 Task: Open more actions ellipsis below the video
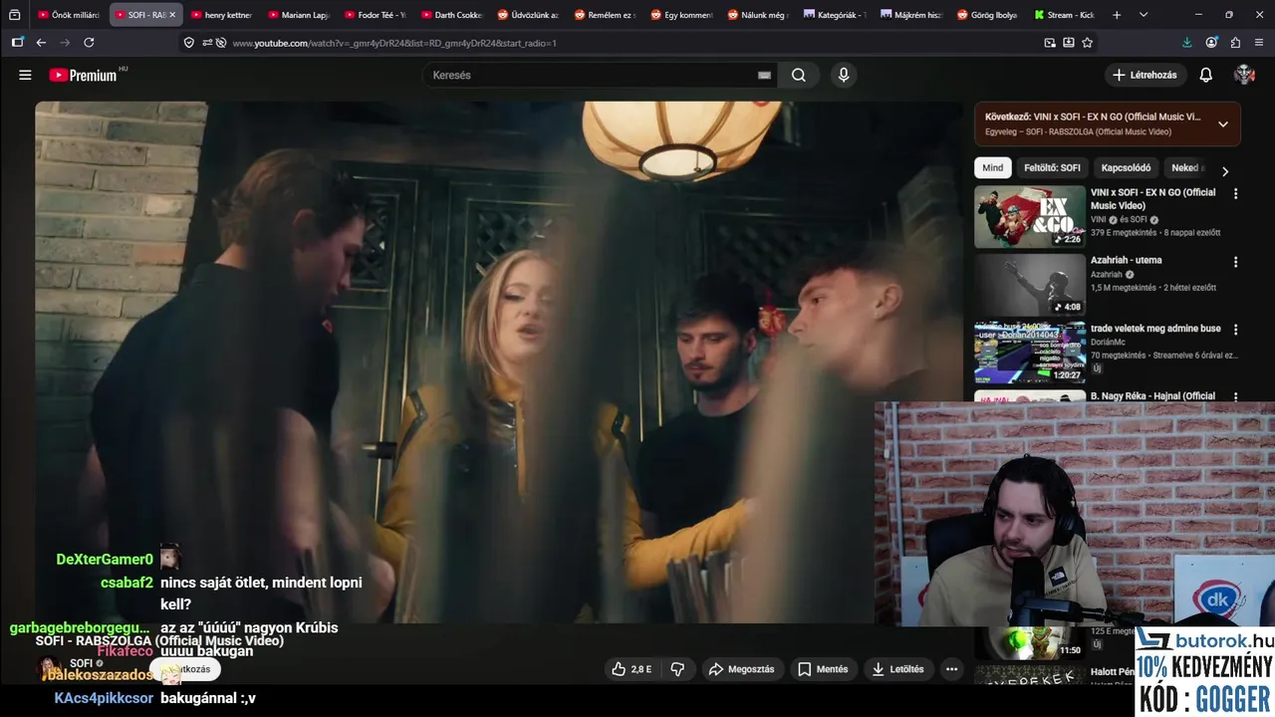point(952,669)
